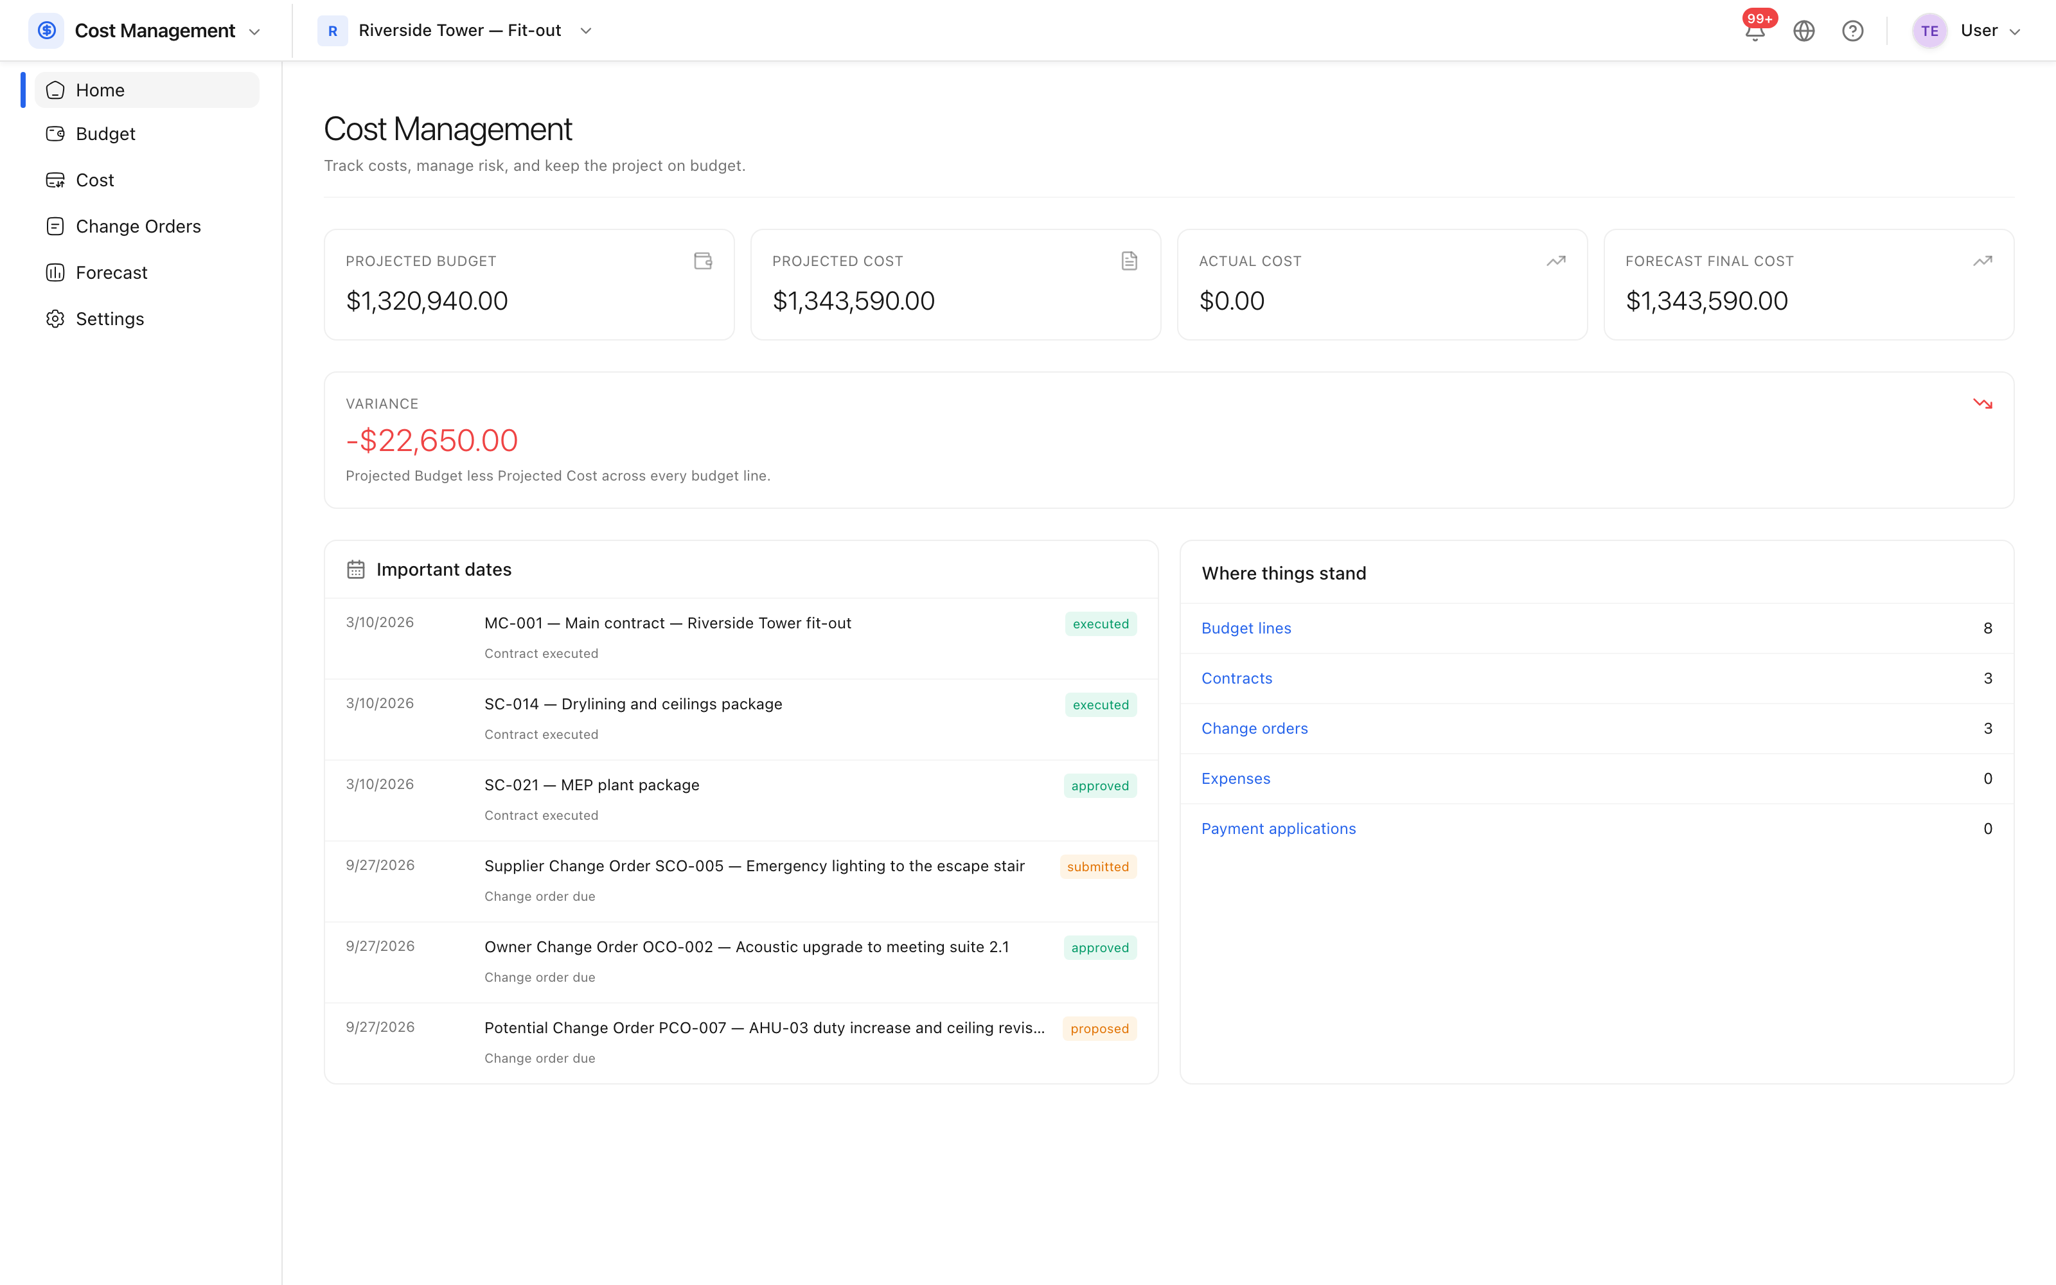Click the Cost Management dollar logo icon
Image resolution: width=2056 pixels, height=1285 pixels.
[47, 31]
